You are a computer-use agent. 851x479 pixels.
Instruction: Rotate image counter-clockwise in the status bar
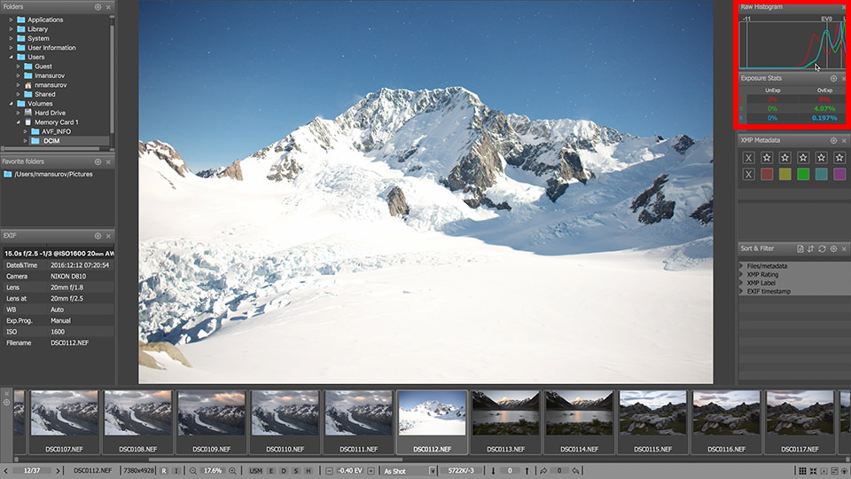coord(575,471)
